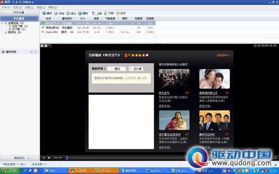Switch to the Program Playback (节目播放) tab
Screen dimensions: 279x174
[x=20, y=19]
